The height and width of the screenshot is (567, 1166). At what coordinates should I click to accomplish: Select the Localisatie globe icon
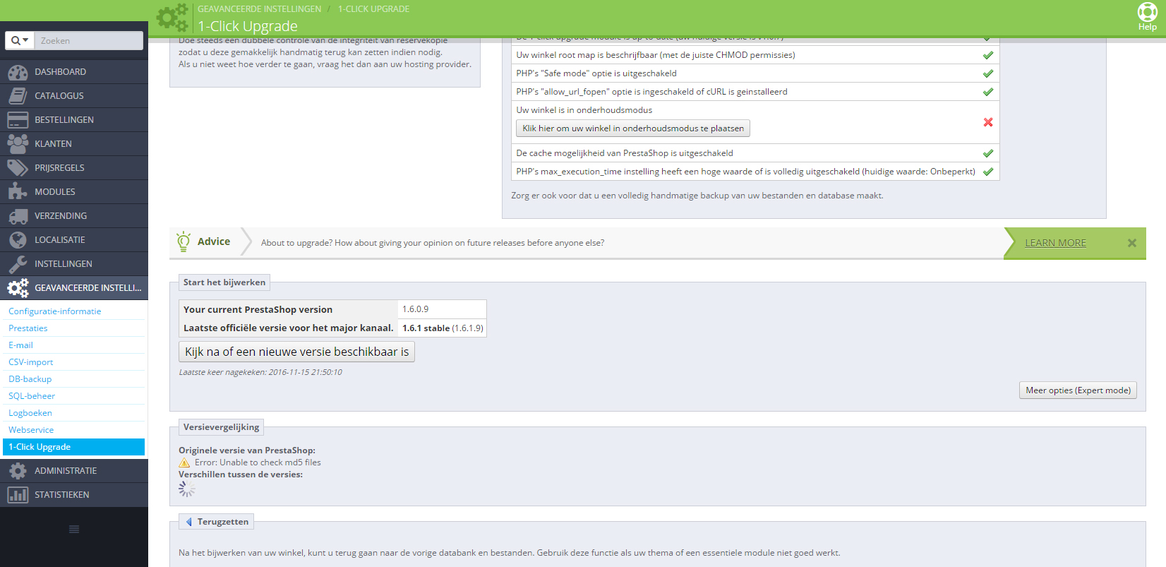tap(18, 240)
